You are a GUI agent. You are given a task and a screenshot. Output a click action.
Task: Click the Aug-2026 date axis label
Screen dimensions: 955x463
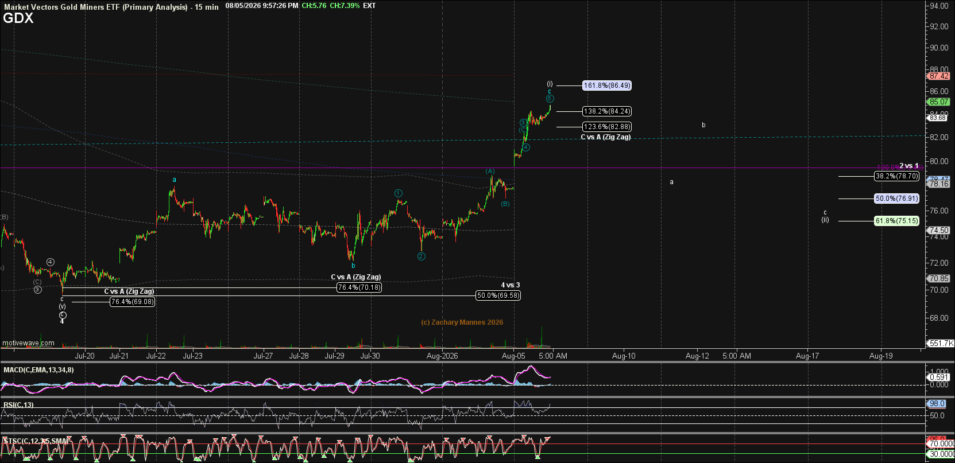(x=442, y=356)
